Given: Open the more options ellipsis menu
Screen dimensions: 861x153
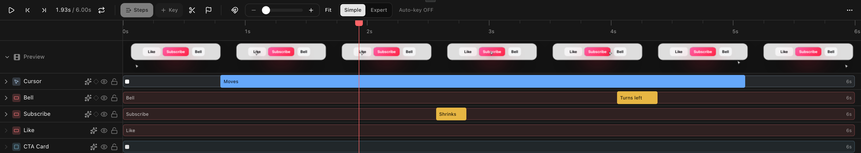Looking at the screenshot, I should (850, 10).
